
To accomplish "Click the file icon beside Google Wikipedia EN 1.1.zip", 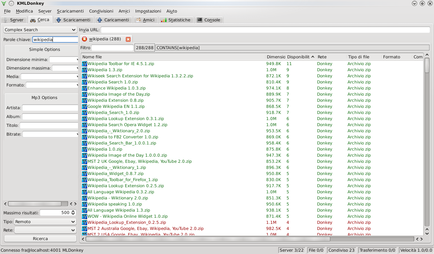I will point(84,106).
